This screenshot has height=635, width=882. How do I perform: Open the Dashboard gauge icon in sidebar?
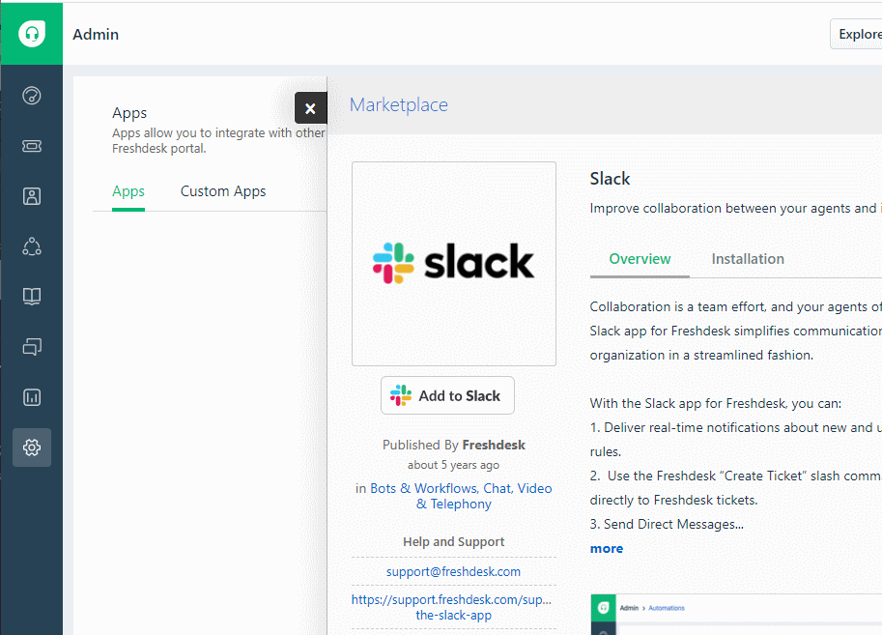tap(32, 96)
